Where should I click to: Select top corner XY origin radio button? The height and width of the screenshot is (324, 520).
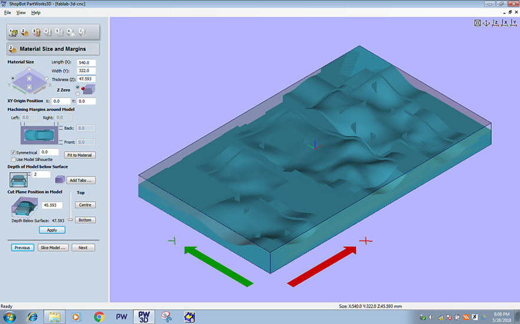(x=29, y=69)
